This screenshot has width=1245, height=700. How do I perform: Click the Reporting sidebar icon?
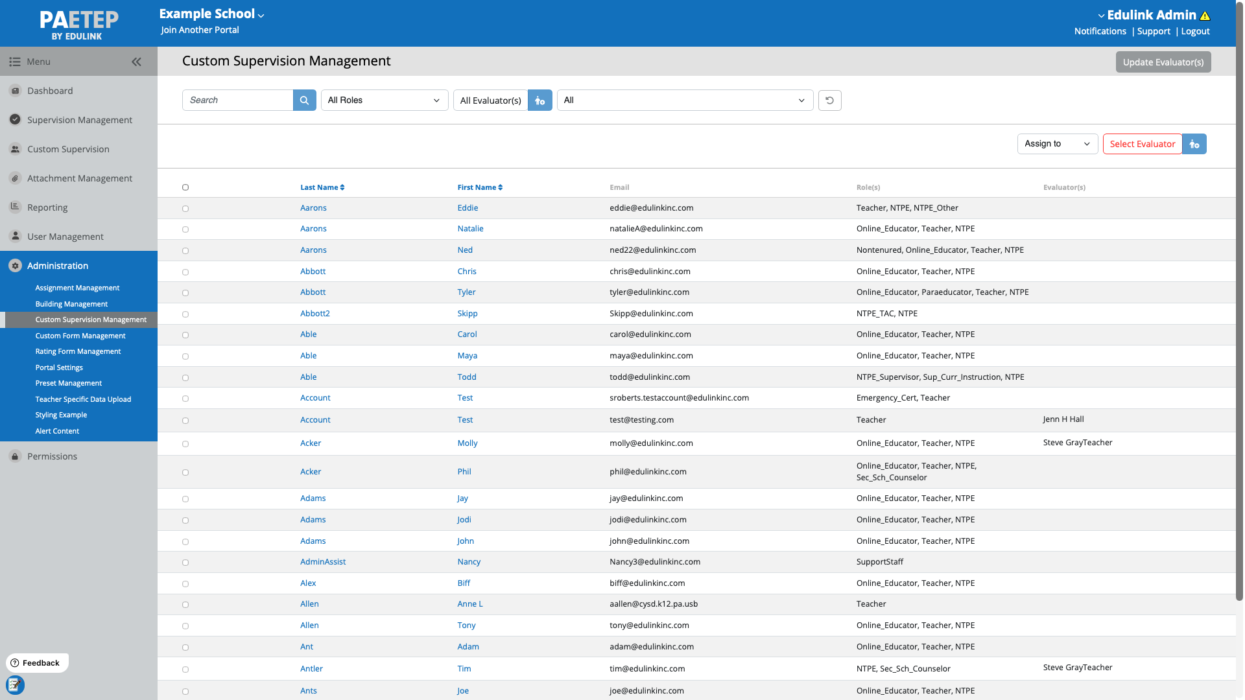click(x=16, y=207)
